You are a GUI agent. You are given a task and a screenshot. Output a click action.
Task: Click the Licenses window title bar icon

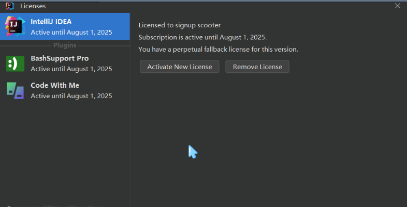[x=9, y=6]
